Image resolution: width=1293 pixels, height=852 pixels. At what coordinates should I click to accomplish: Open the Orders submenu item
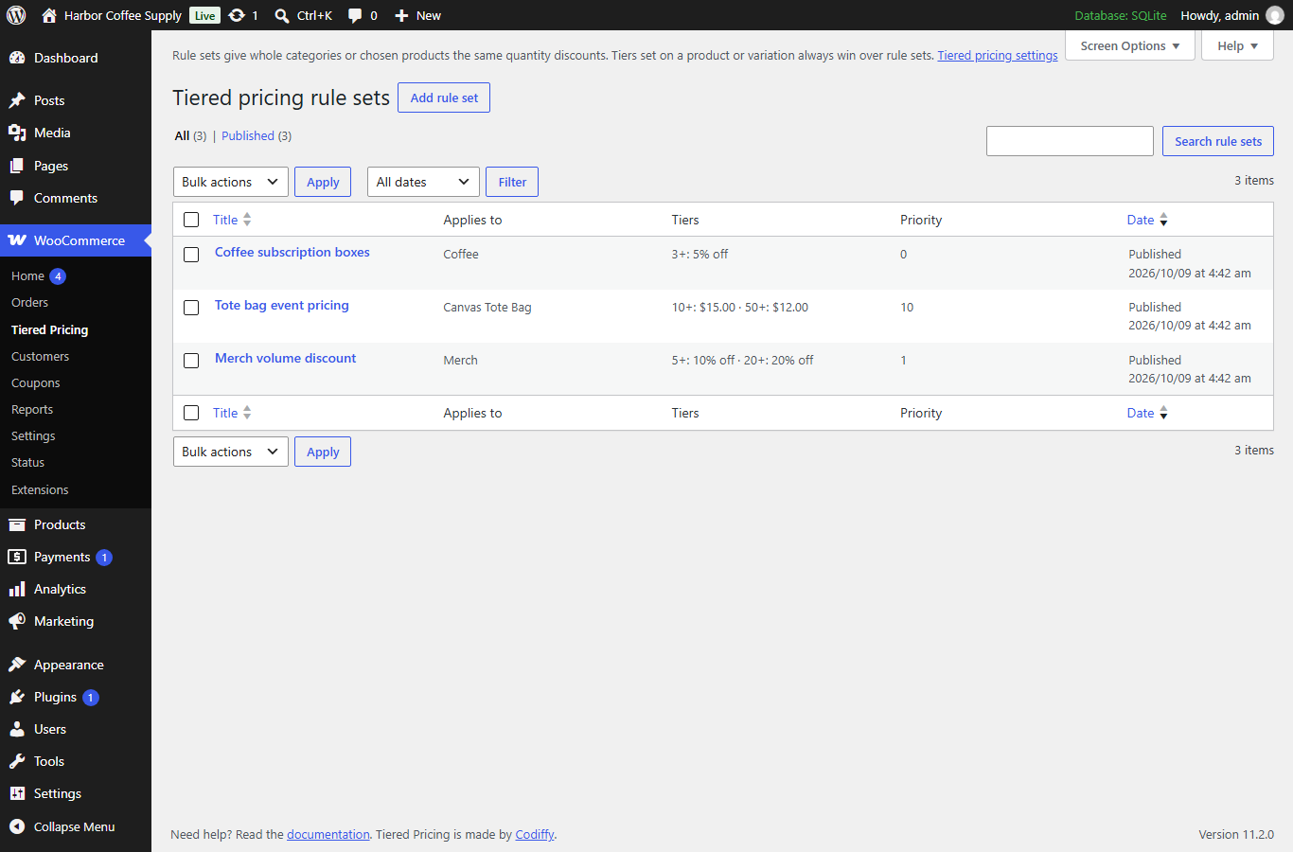[29, 303]
